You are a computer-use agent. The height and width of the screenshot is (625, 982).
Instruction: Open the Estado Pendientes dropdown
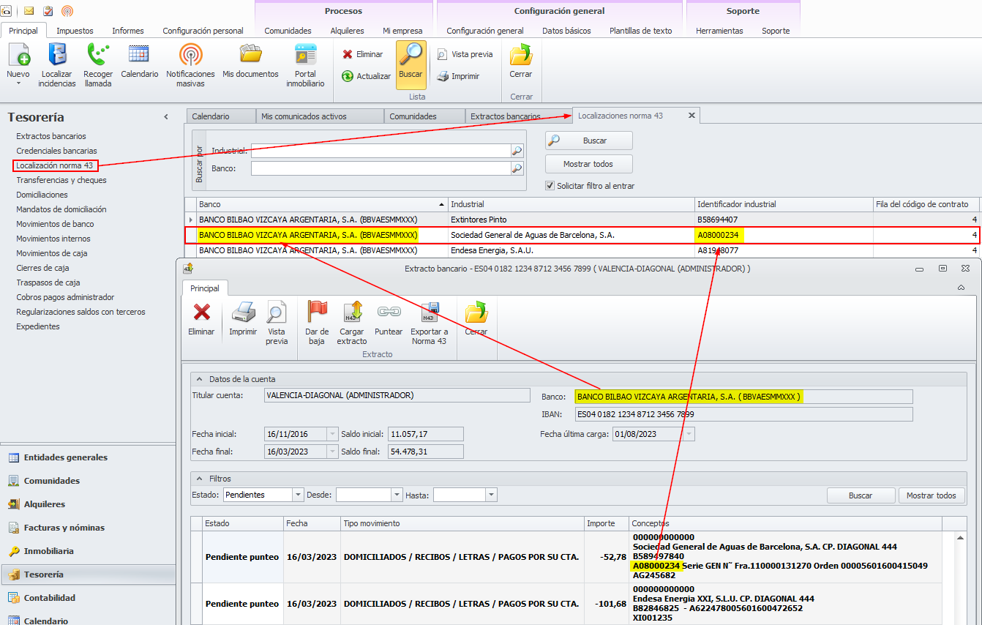[x=298, y=495]
